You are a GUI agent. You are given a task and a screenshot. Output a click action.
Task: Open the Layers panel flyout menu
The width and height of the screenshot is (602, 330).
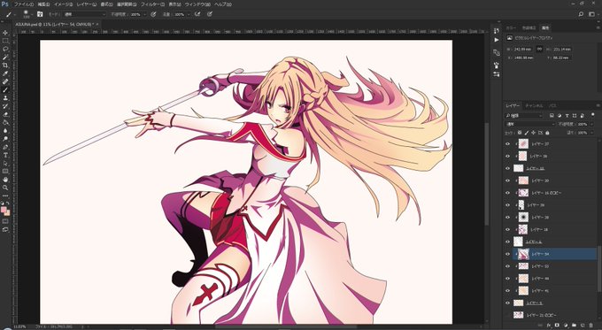tap(598, 105)
